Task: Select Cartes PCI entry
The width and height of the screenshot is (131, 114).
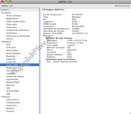Action: [11, 62]
